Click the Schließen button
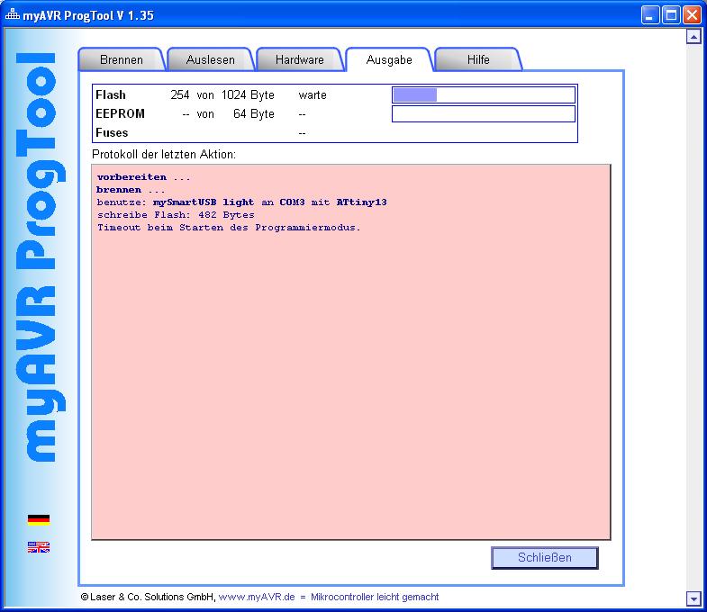 pyautogui.click(x=545, y=557)
